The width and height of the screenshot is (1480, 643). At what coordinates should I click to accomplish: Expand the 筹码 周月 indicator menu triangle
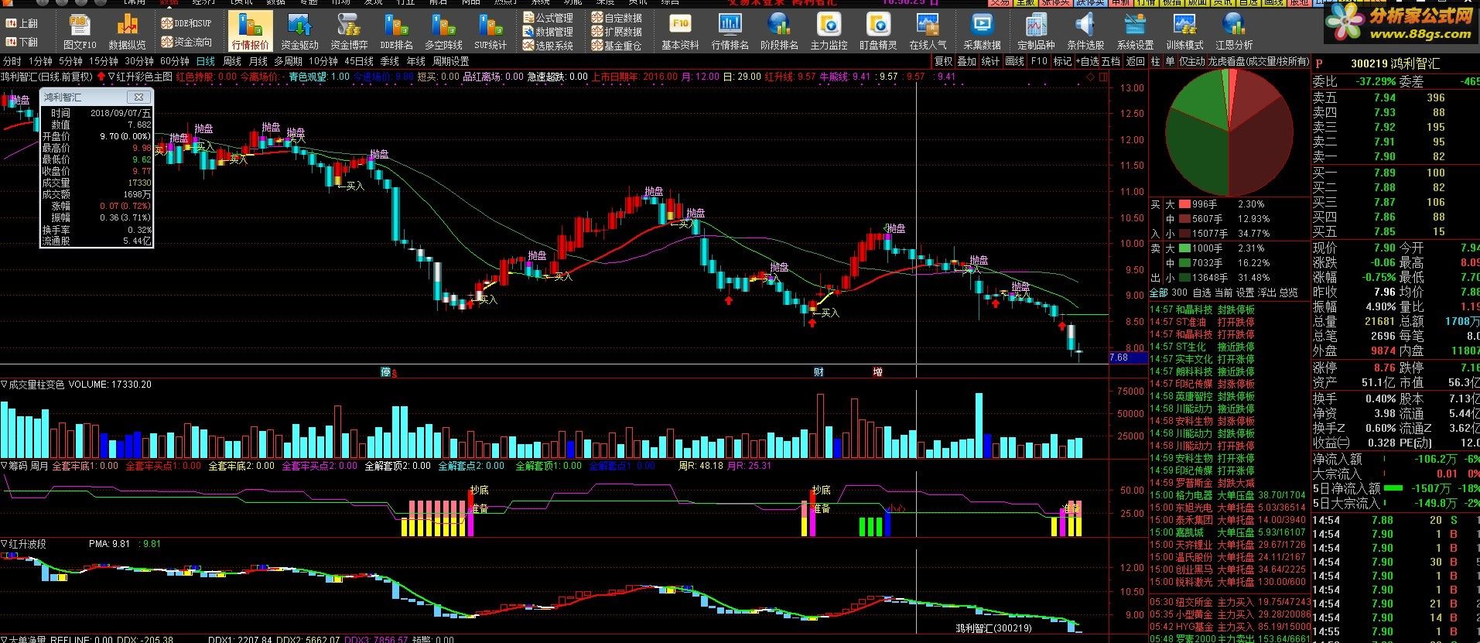4,466
